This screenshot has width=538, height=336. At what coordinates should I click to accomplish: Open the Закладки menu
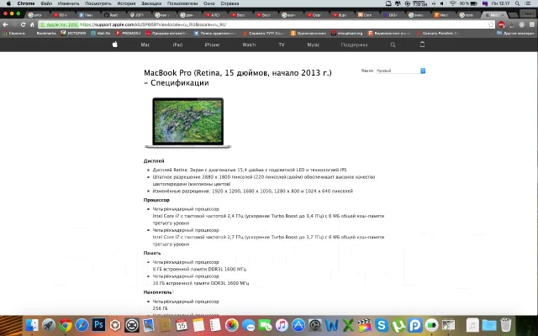[151, 3]
